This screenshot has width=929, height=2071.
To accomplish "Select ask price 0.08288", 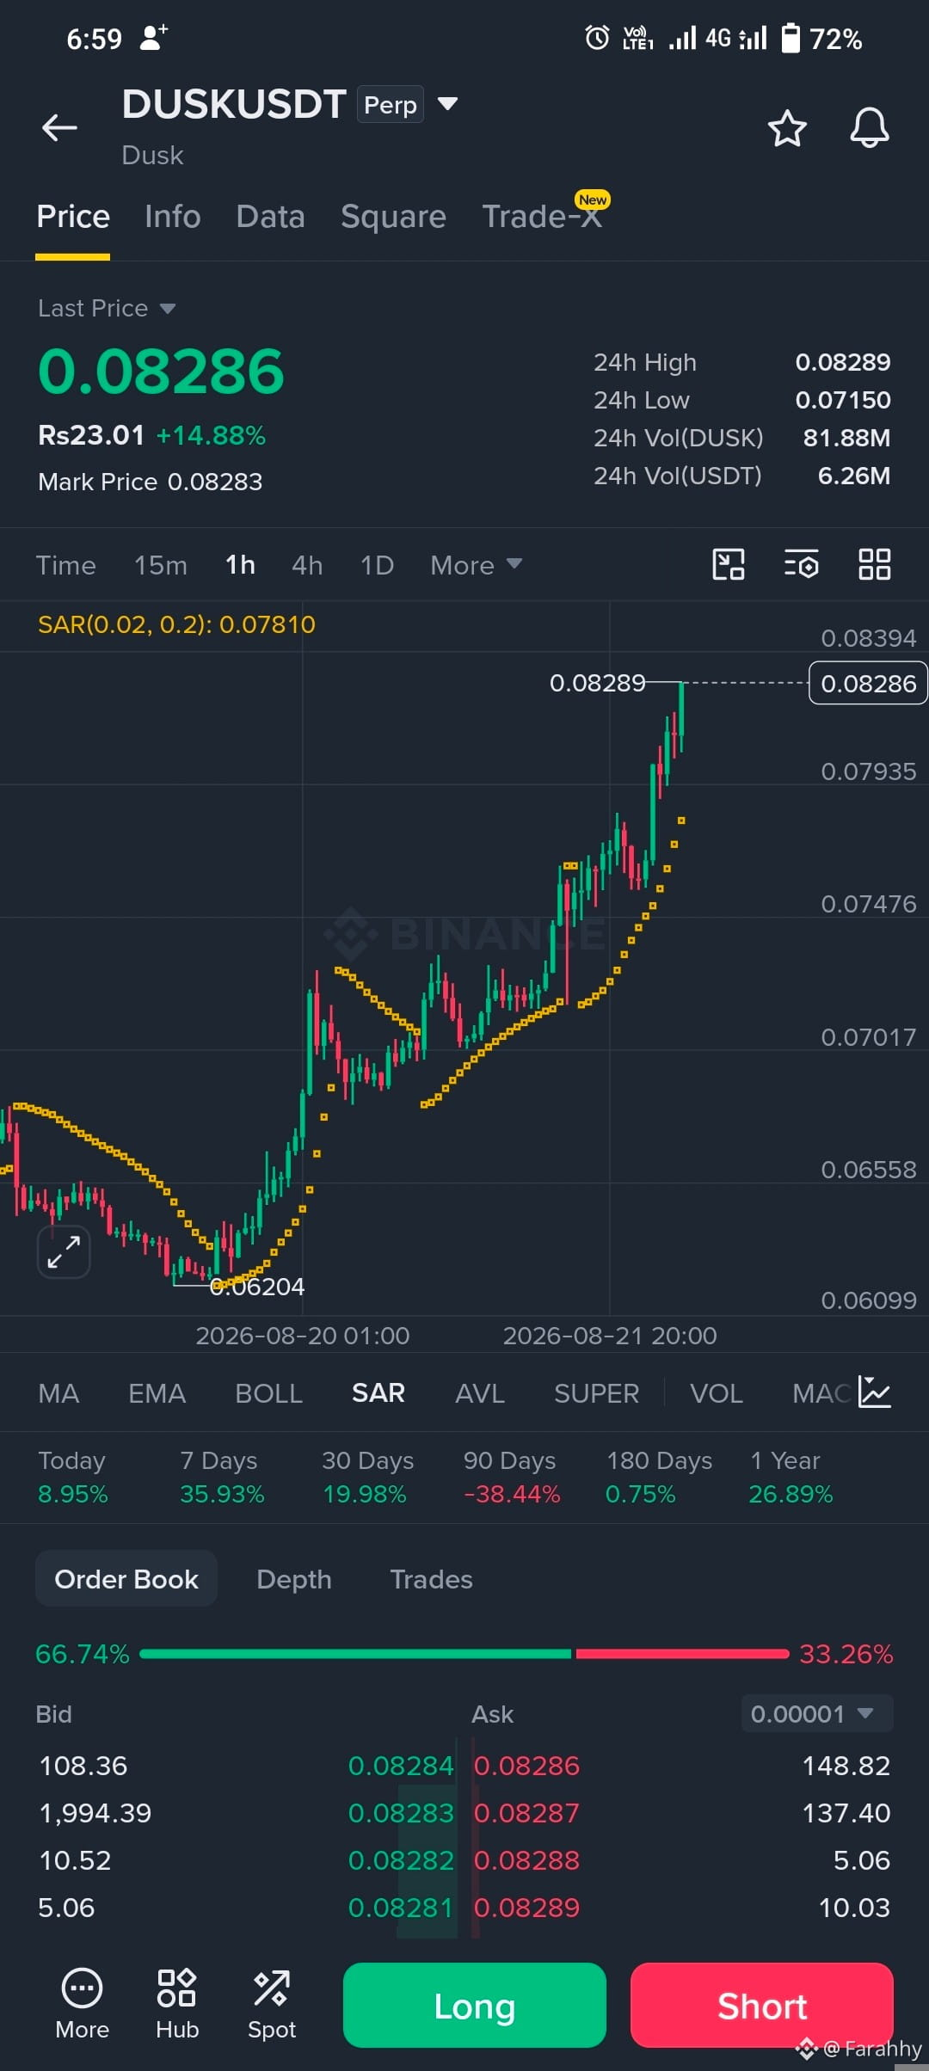I will point(527,1860).
